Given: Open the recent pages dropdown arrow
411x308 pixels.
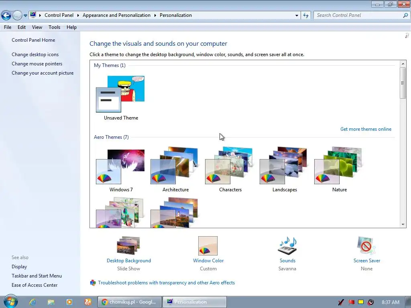Looking at the screenshot, I should click(25, 16).
